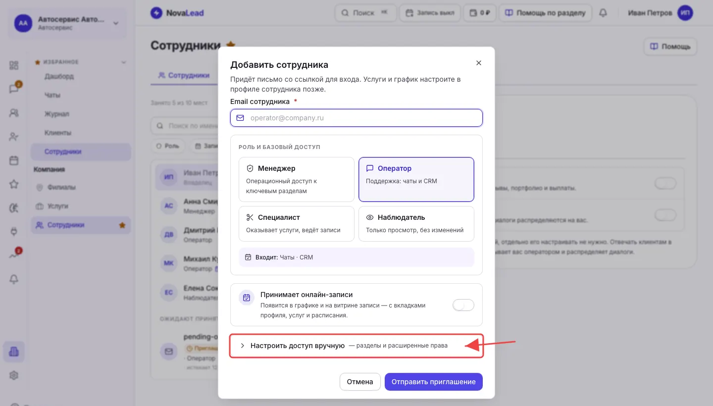Click the pending invitation envelope icon
The width and height of the screenshot is (713, 406).
[x=169, y=352]
